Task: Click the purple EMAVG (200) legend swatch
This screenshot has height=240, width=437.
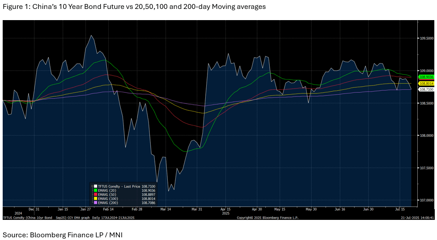Action: pyautogui.click(x=95, y=203)
